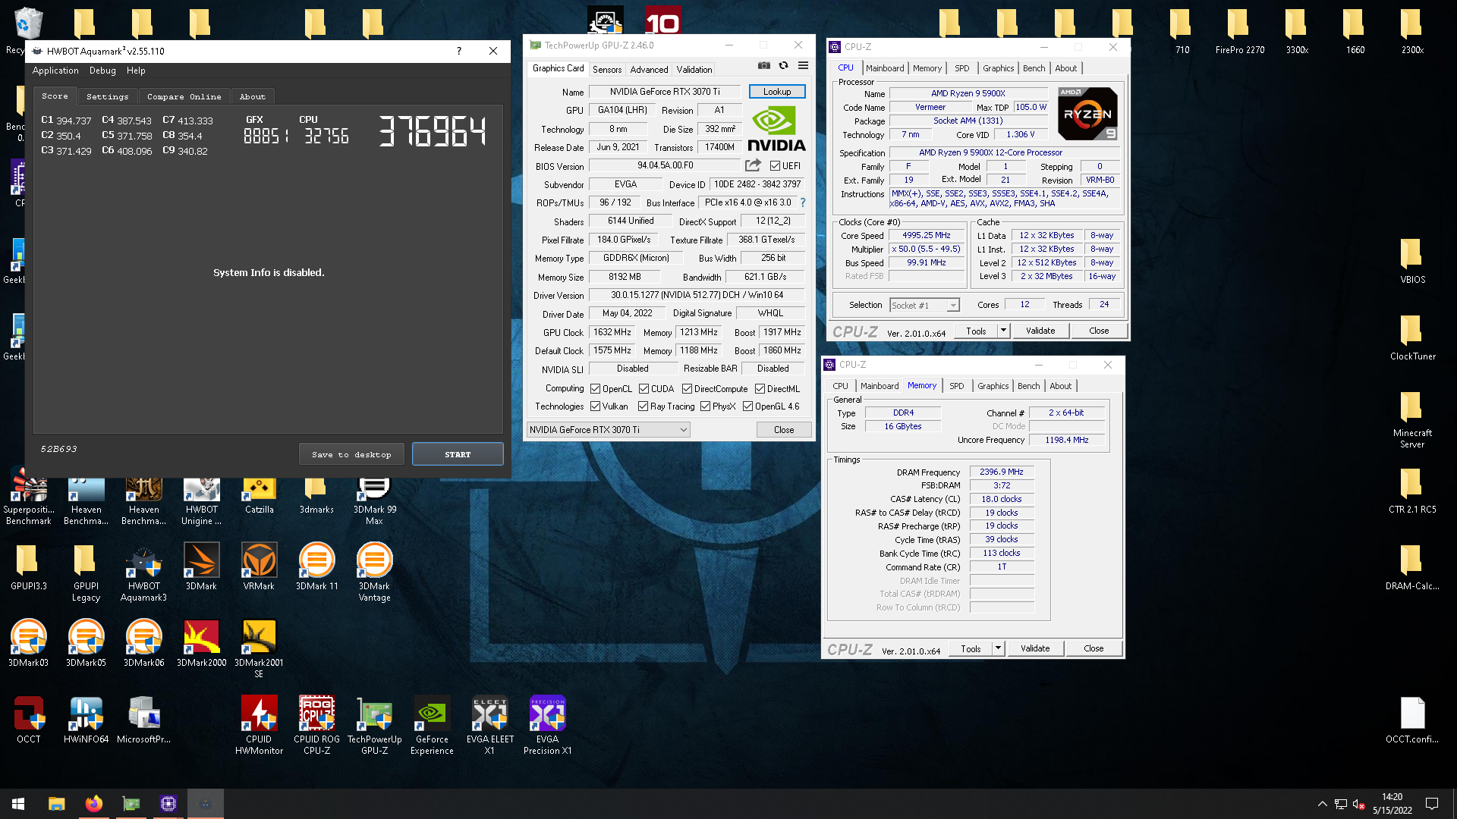The width and height of the screenshot is (1457, 819).
Task: Toggle the Ray Tracing checkbox
Action: tap(643, 406)
